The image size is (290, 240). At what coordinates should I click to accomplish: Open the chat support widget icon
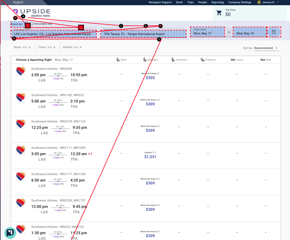tap(10, 233)
